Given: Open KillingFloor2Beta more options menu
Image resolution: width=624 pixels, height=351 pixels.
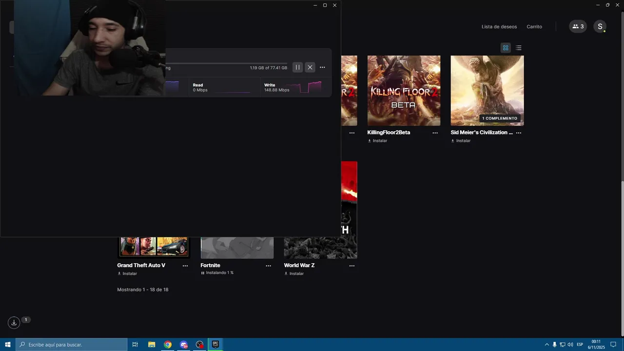Looking at the screenshot, I should tap(435, 133).
